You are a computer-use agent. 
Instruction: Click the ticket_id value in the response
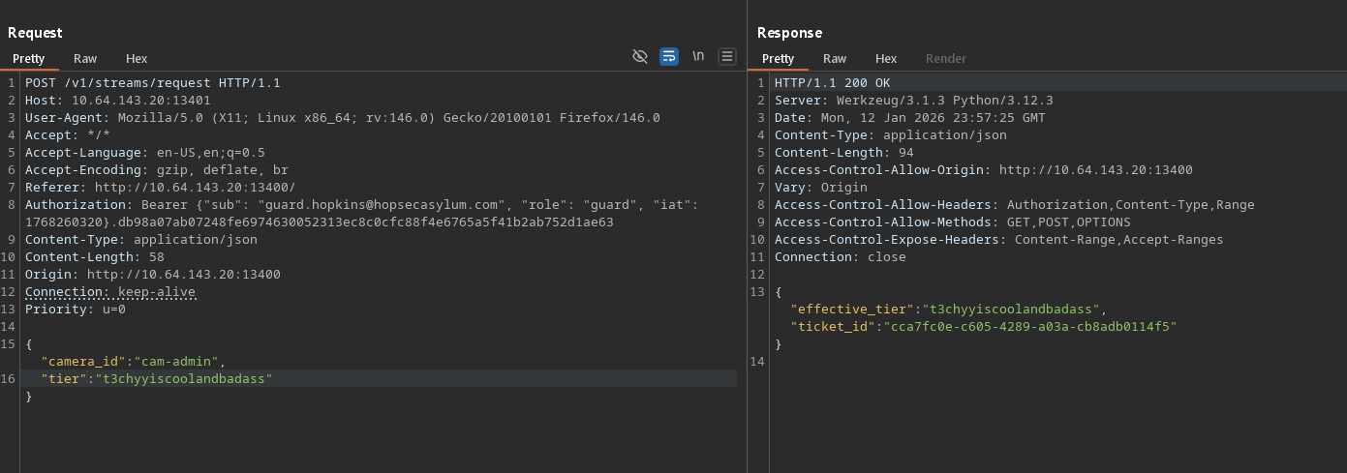[1026, 327]
